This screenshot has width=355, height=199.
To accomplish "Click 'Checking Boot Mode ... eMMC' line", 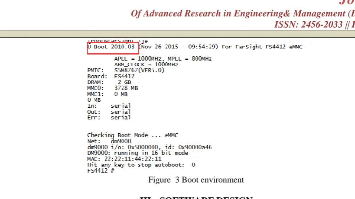I will tap(133, 135).
